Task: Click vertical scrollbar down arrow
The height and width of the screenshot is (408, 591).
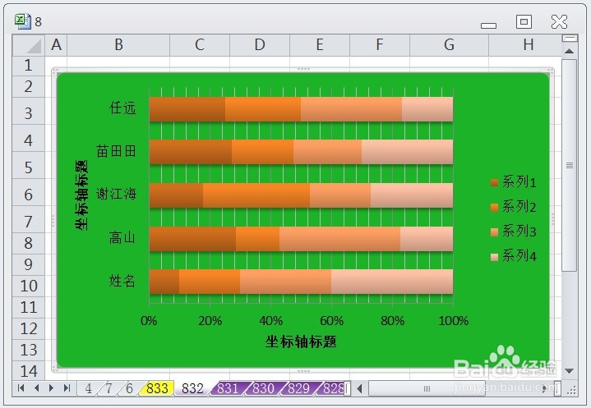Action: [570, 371]
